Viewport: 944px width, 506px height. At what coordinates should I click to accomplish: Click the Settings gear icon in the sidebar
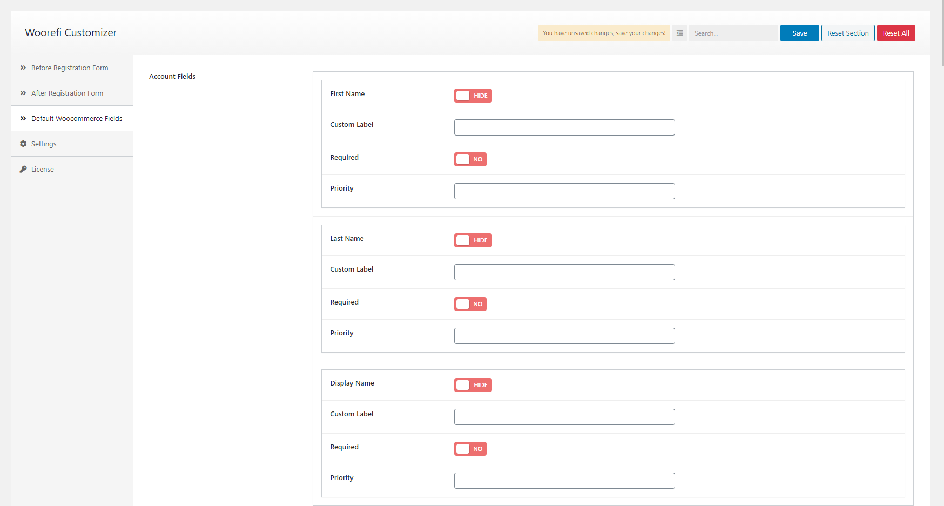[x=23, y=144]
